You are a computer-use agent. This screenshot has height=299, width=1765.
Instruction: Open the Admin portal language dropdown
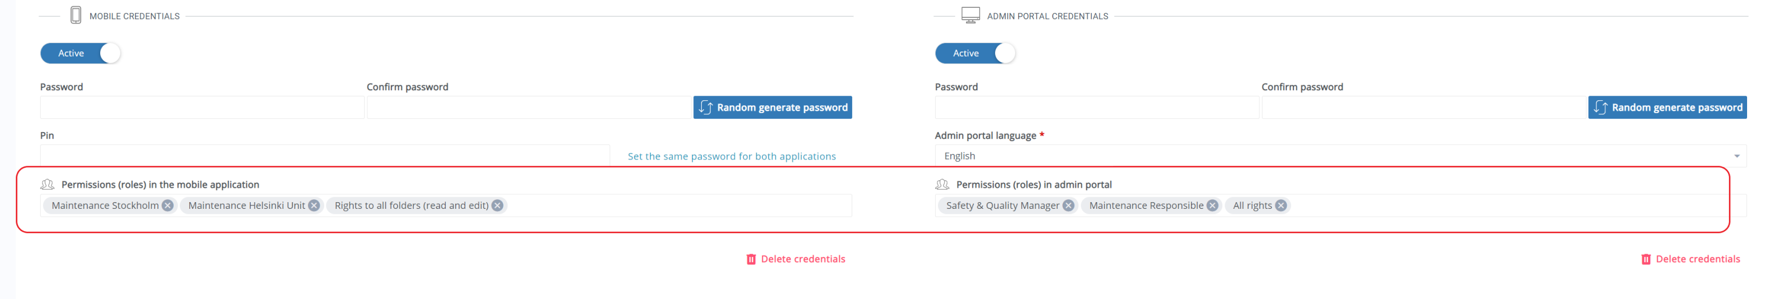[1340, 156]
